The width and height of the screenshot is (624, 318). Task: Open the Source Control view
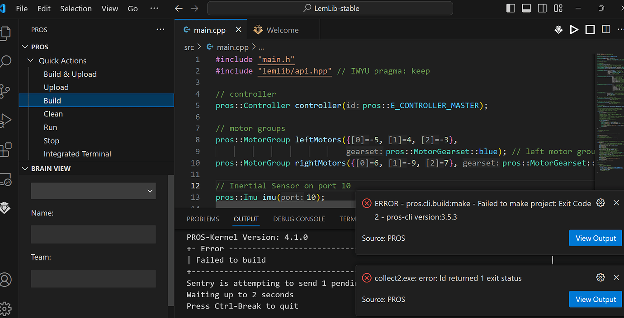coord(5,90)
